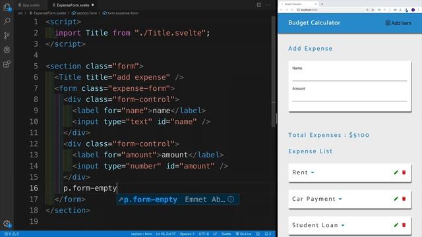Viewport: 422px width, 237px height.
Task: Open the Manage gear menu
Action: click(7, 224)
